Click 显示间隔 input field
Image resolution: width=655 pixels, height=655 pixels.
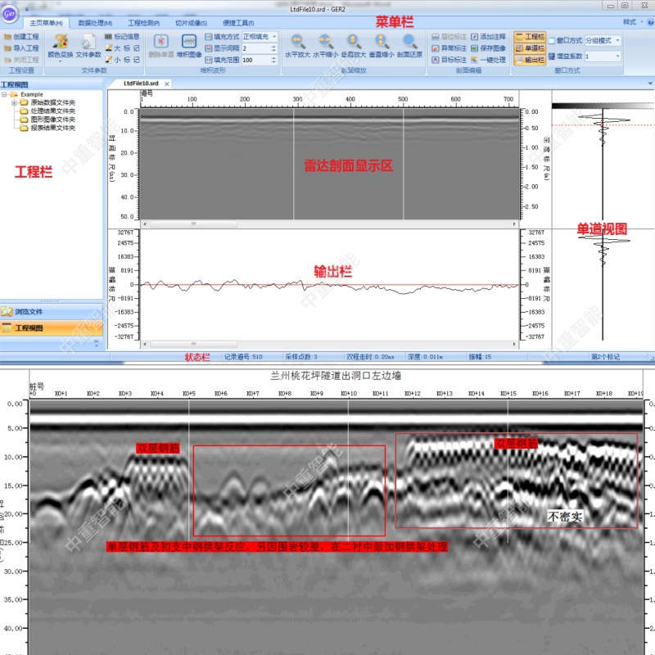click(x=256, y=48)
